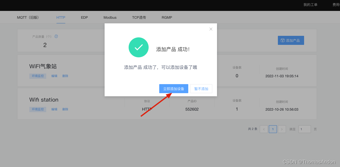Viewport: 340px width, 167px height.
Task: Click the 跳至 page number input
Action: click(305, 129)
